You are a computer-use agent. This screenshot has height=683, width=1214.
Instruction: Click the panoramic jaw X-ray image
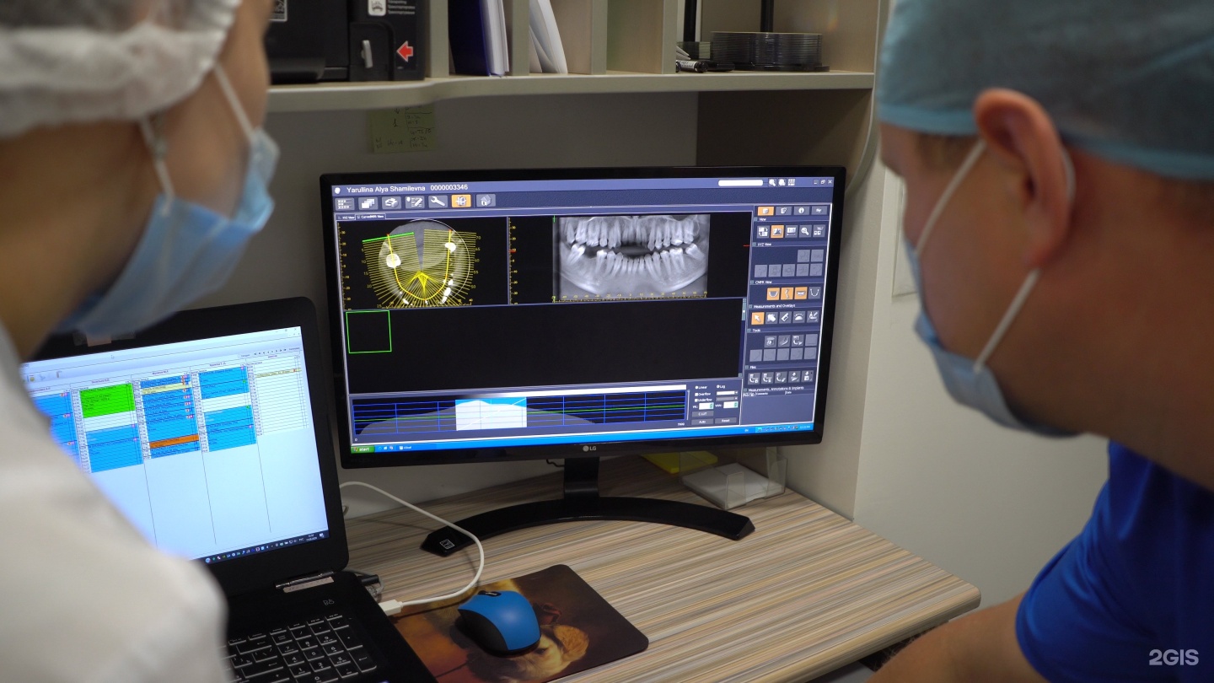pos(632,256)
